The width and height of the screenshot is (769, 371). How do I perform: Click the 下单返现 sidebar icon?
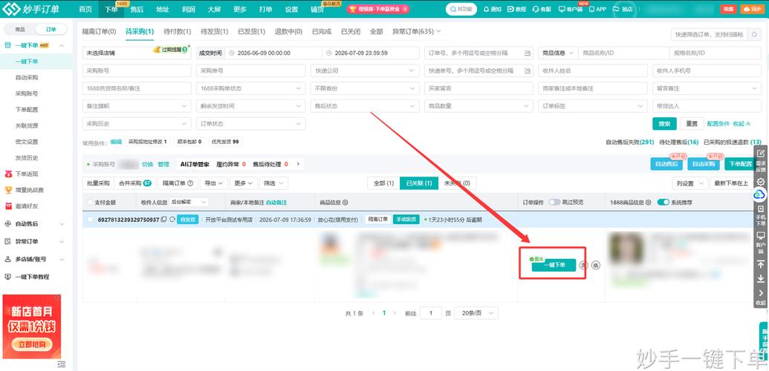point(8,174)
